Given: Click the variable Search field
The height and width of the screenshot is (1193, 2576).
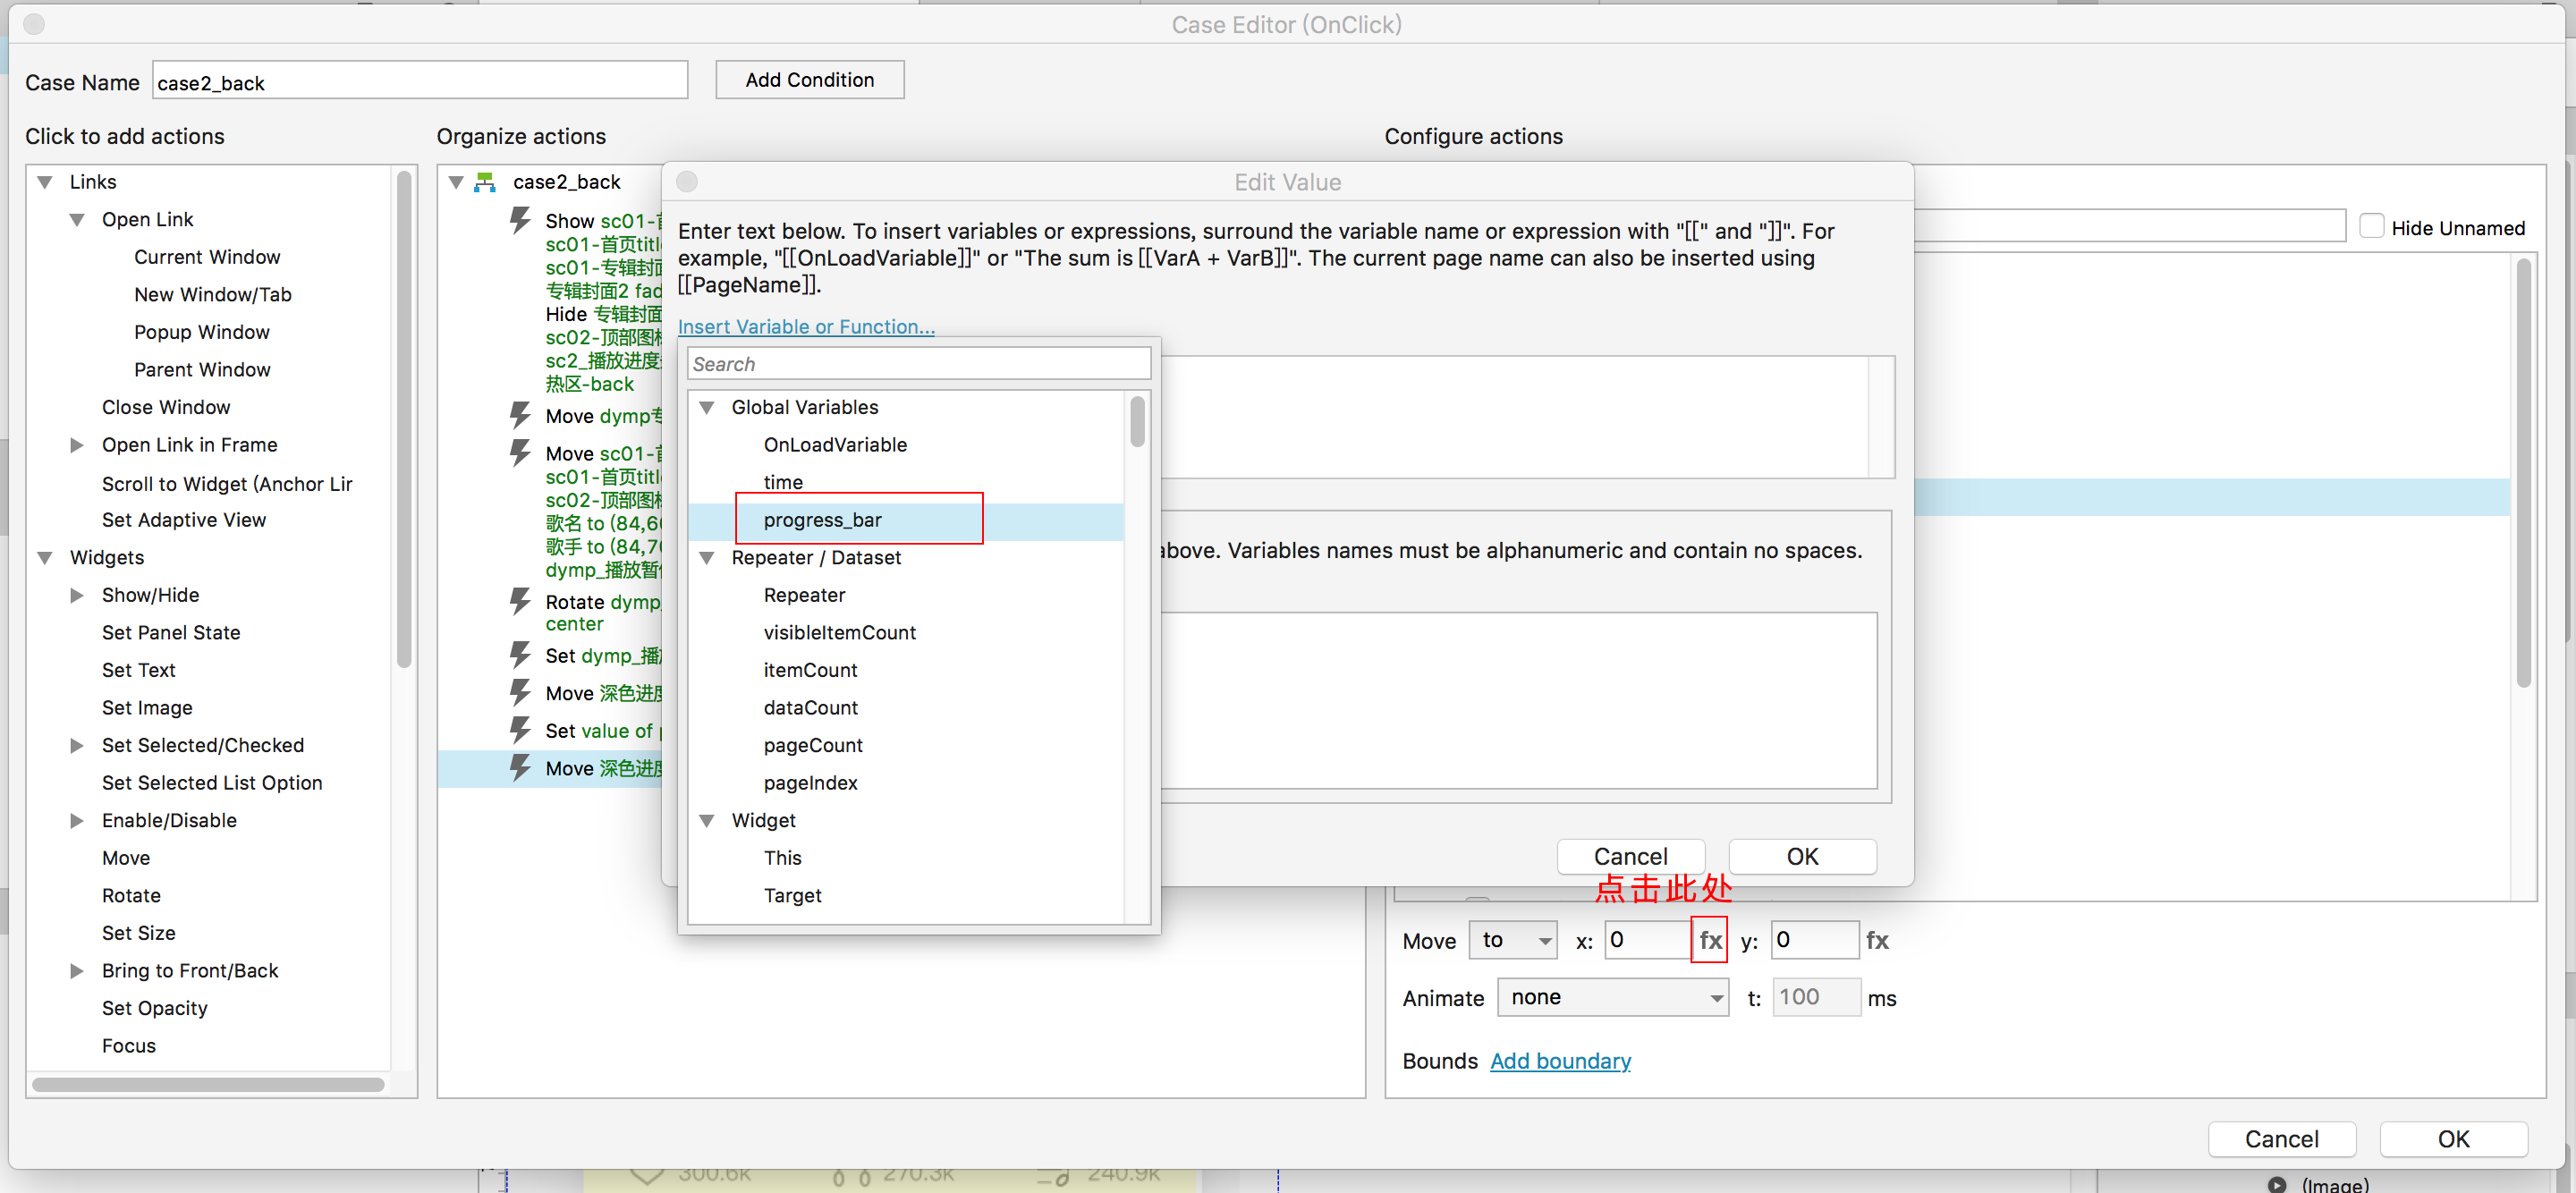Looking at the screenshot, I should 919,363.
